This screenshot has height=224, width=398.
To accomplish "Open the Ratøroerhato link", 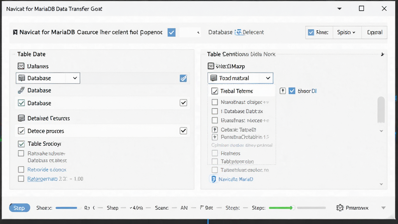I will 42,179.
